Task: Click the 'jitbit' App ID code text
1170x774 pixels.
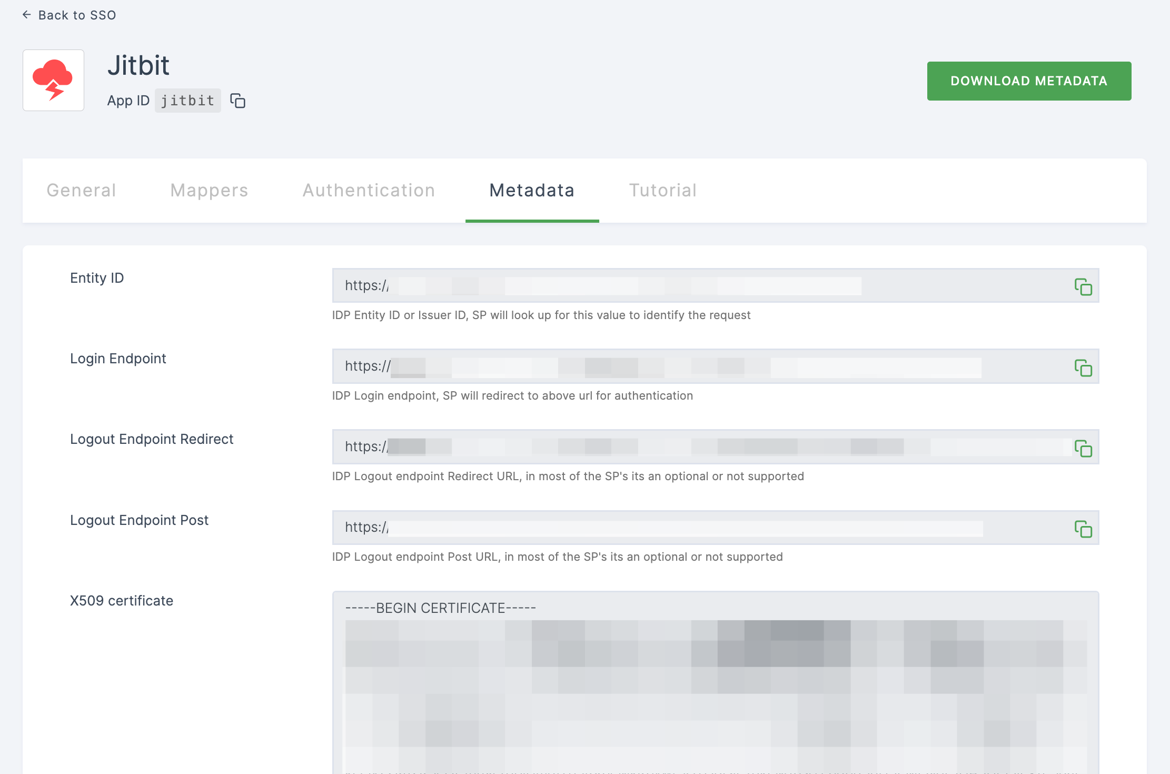Action: tap(187, 101)
